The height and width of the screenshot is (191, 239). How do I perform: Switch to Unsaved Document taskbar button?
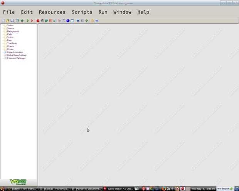pyautogui.click(x=87, y=189)
